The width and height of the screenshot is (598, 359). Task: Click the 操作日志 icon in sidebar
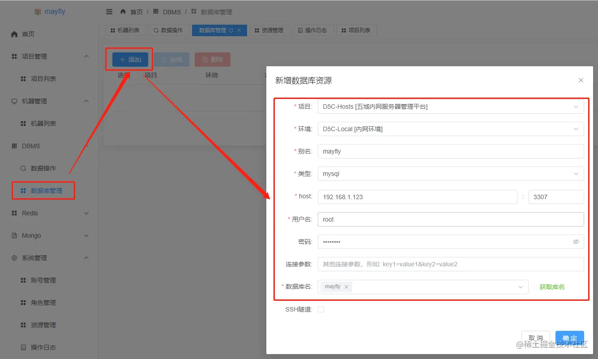click(23, 347)
